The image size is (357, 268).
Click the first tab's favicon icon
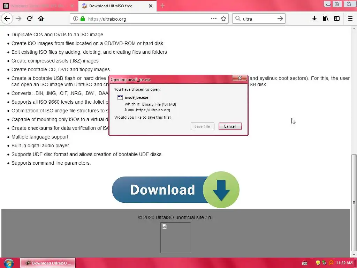pyautogui.click(x=6, y=6)
